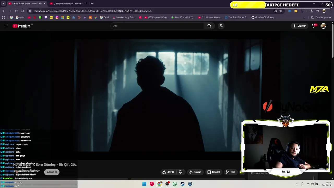Viewport: 334px width, 188px height.
Task: Open playlist three-dot options menu
Action: (313, 178)
